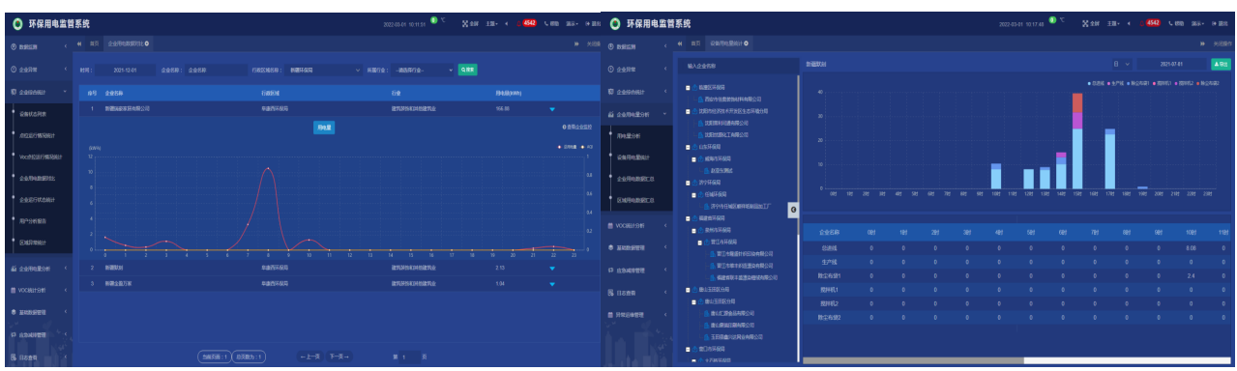Open 企业用电数据对比 in the left sidebar
This screenshot has width=1237, height=371.
(x=38, y=178)
